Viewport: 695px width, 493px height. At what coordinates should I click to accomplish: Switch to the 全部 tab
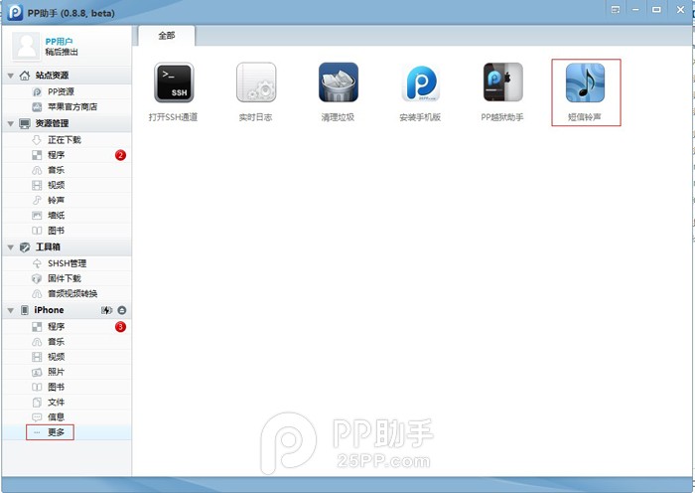(167, 36)
